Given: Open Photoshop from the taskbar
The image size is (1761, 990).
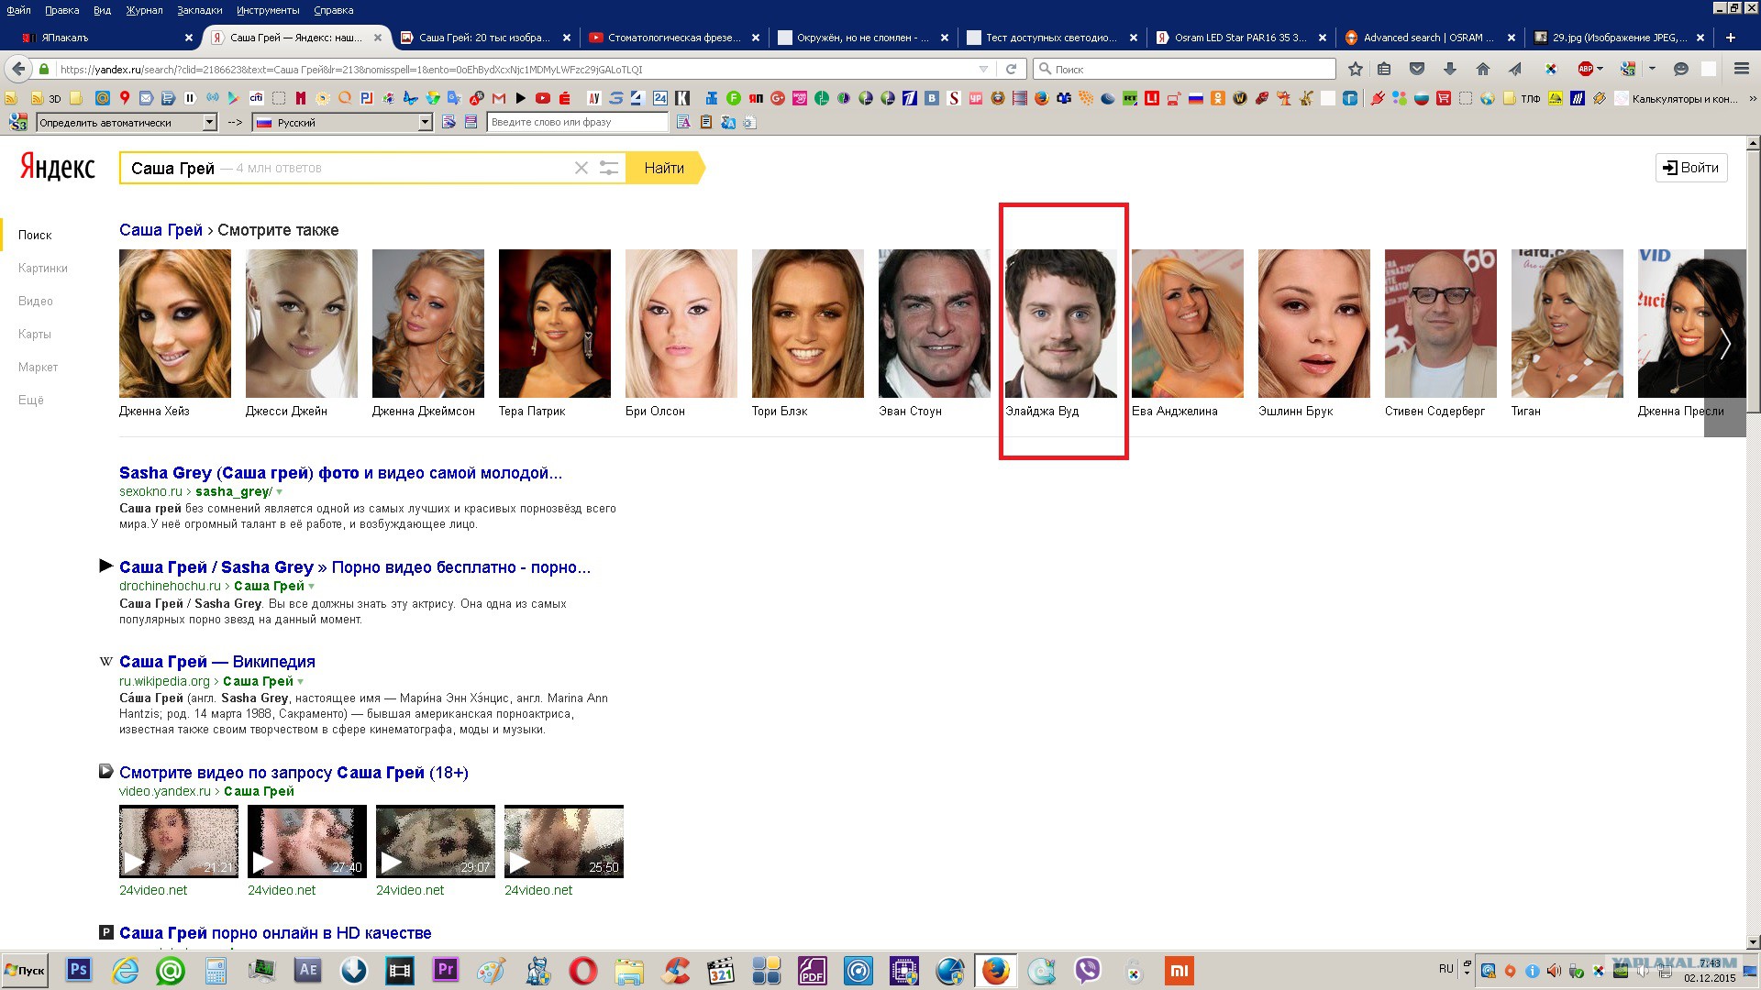Looking at the screenshot, I should coord(79,970).
